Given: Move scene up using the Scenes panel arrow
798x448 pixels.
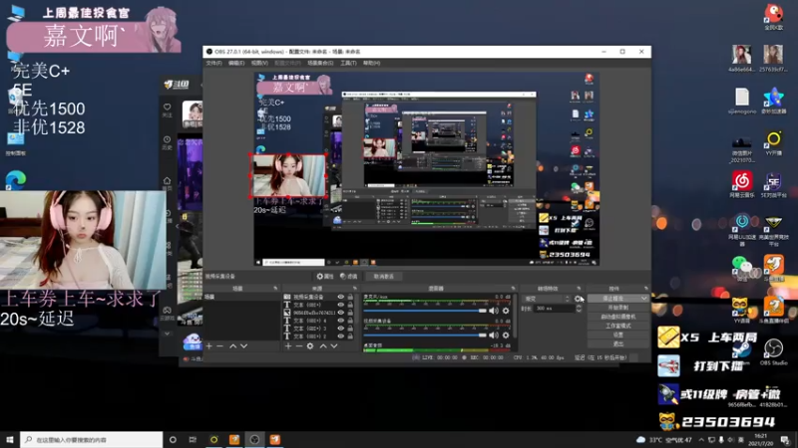Looking at the screenshot, I should click(x=233, y=345).
